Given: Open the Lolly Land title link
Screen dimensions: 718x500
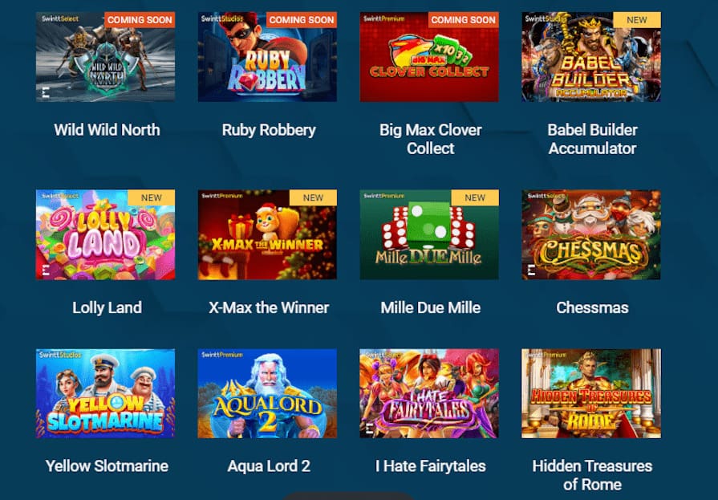Looking at the screenshot, I should click(x=107, y=307).
